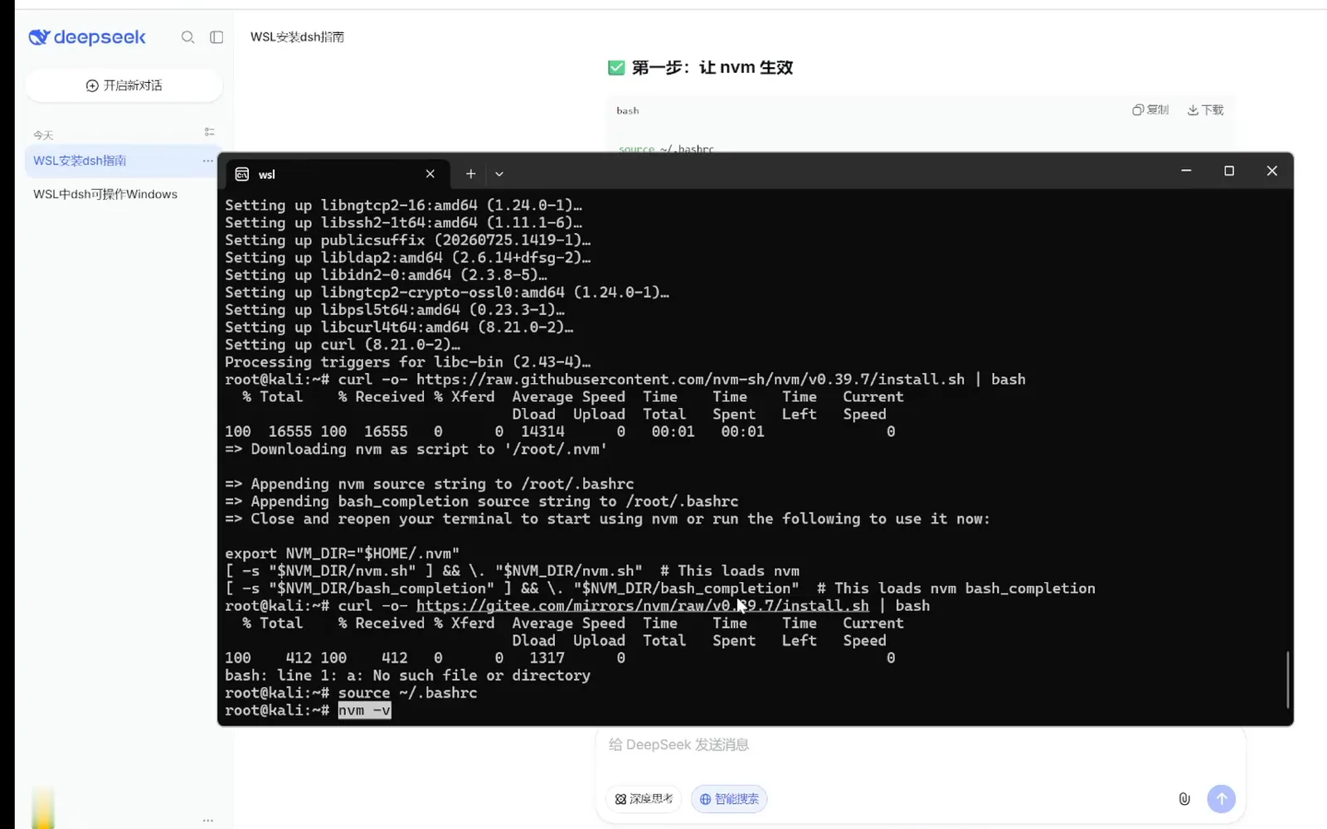1327x829 pixels.
Task: Click the WSL安装dsh指南 title at the page top
Action: click(297, 36)
